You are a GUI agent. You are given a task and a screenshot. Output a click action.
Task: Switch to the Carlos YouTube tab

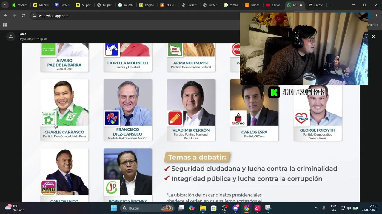pos(274,5)
